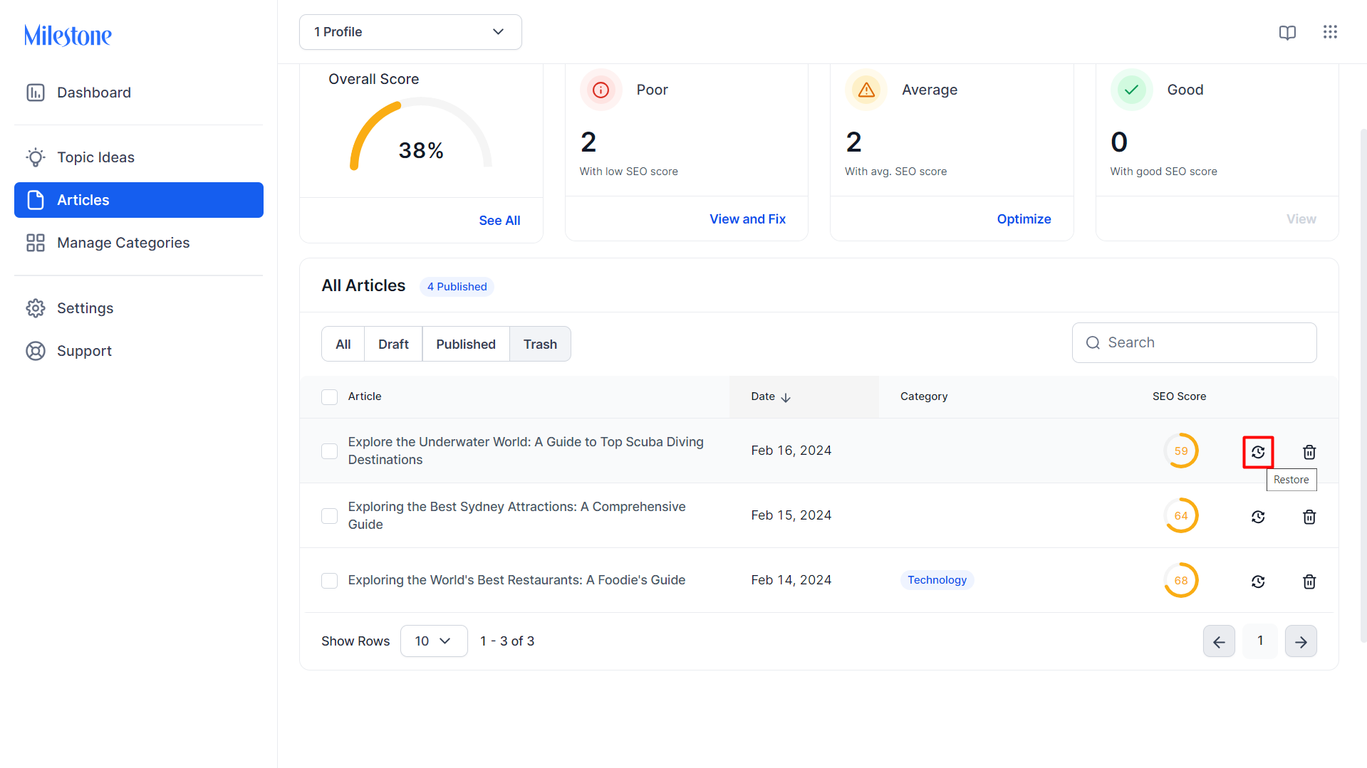
Task: Open the 1 Profile dropdown
Action: [x=410, y=32]
